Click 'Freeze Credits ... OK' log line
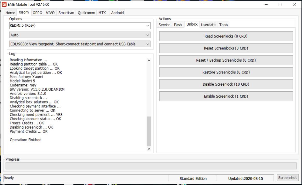302x185 pixels. (27, 123)
